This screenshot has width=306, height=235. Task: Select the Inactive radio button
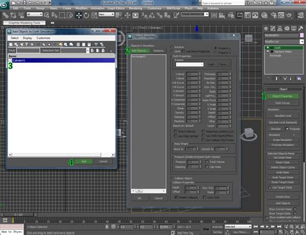coord(172,47)
